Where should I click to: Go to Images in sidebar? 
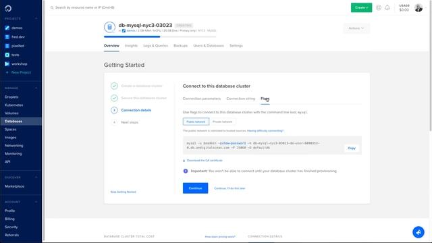click(x=11, y=138)
